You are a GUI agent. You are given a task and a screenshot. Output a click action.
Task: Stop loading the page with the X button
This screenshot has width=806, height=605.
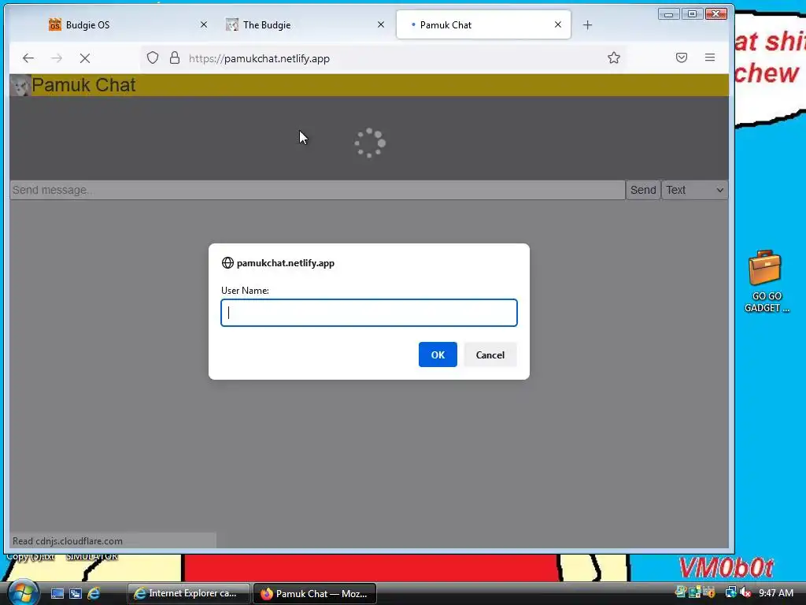[x=85, y=58]
